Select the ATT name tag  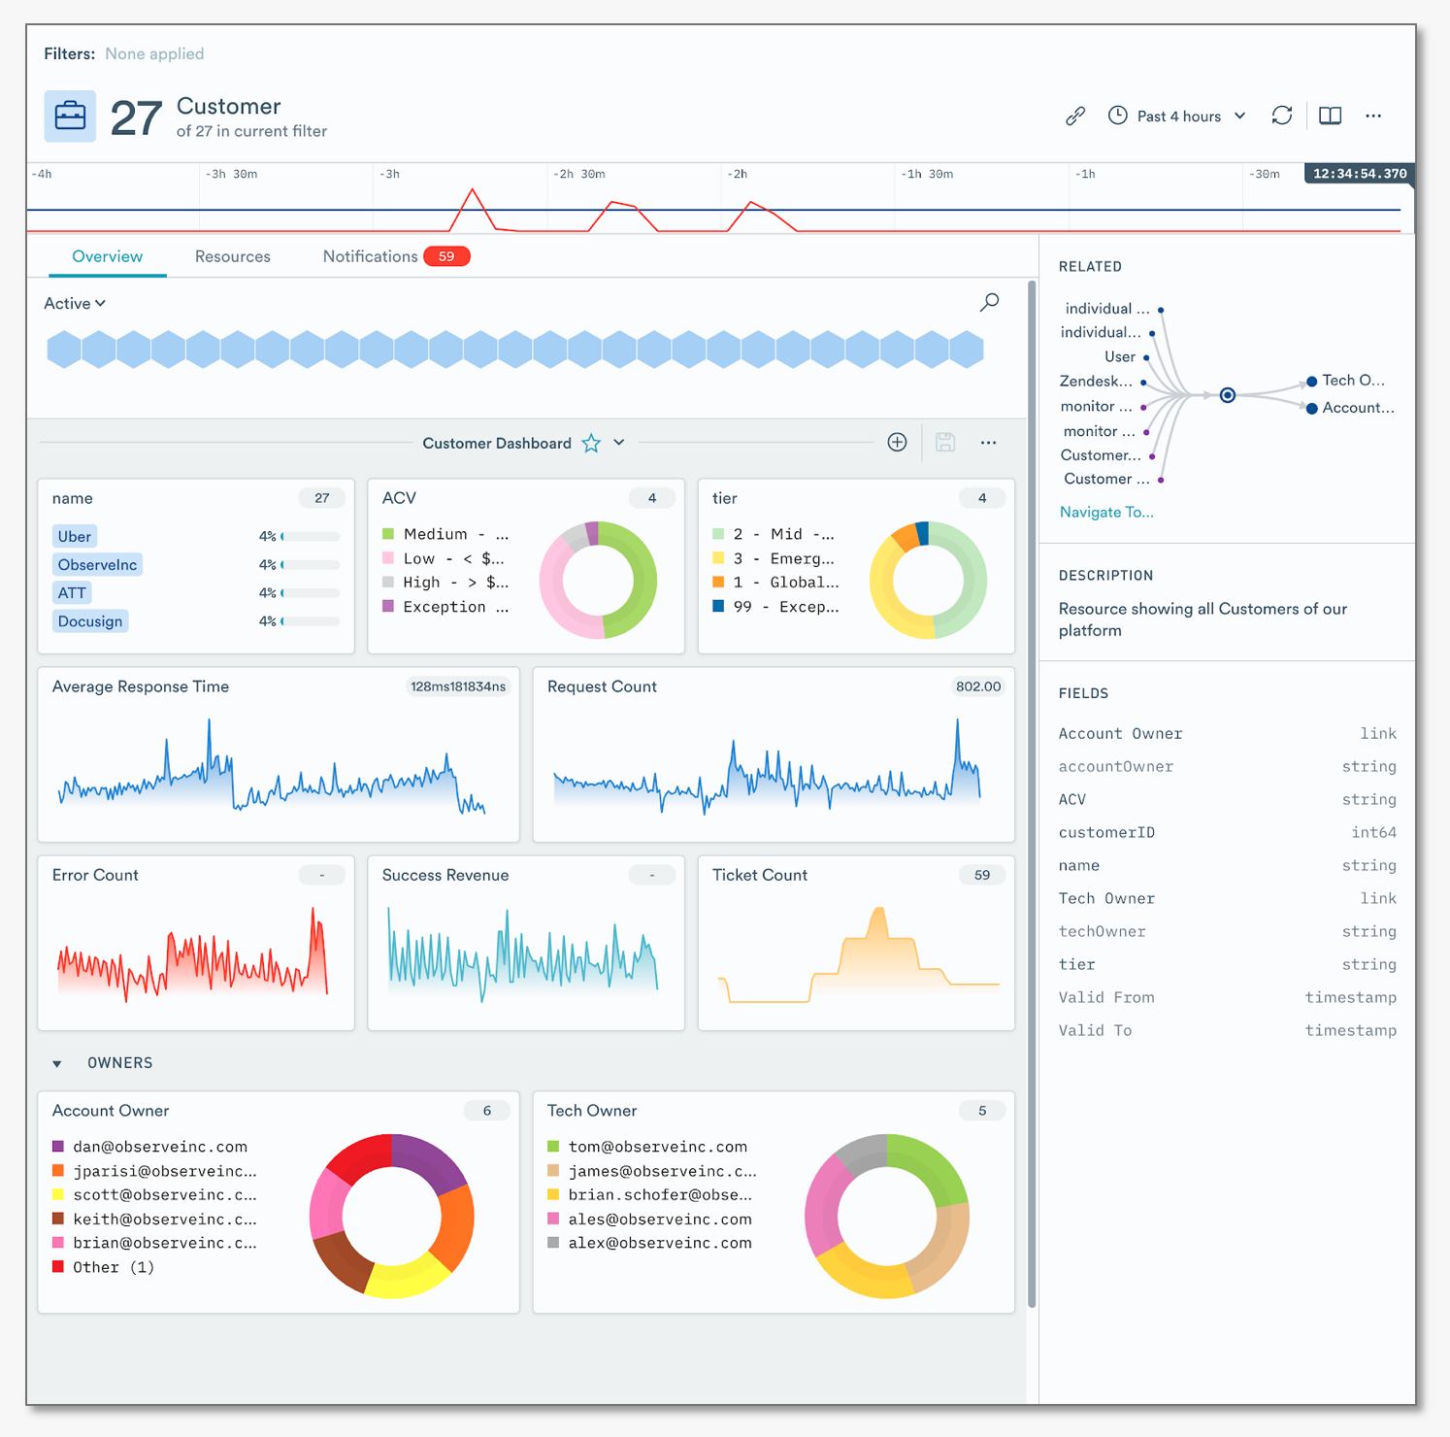72,592
